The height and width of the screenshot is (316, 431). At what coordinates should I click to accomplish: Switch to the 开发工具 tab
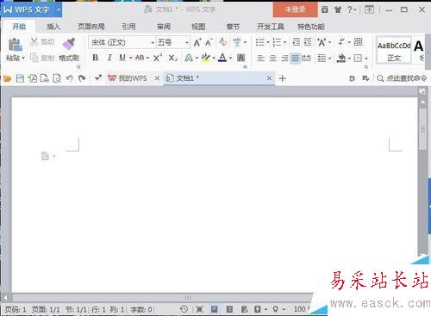pos(271,27)
